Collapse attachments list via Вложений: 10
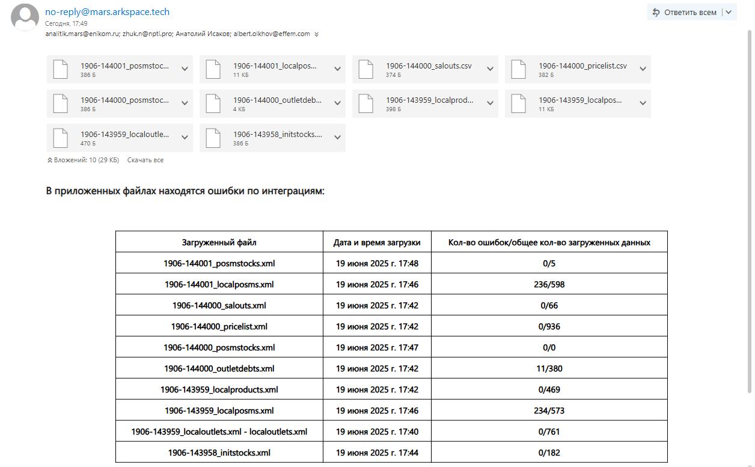Viewport: 755px width, 467px height. click(83, 160)
